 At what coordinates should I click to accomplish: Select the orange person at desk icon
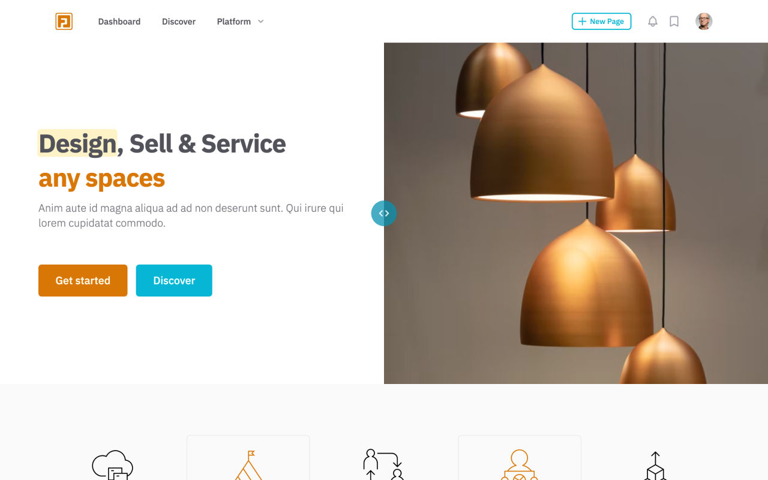[520, 465]
